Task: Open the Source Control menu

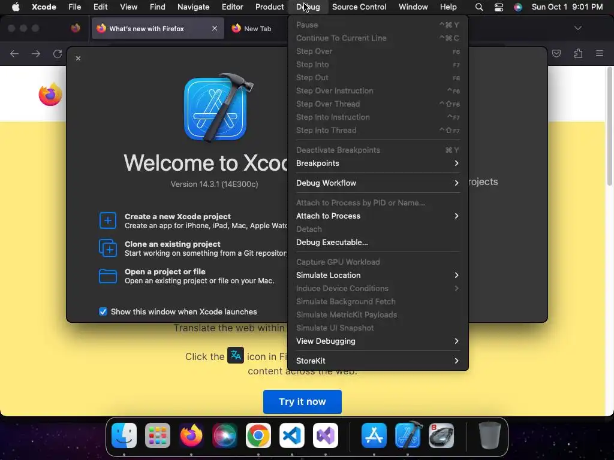Action: click(x=359, y=7)
